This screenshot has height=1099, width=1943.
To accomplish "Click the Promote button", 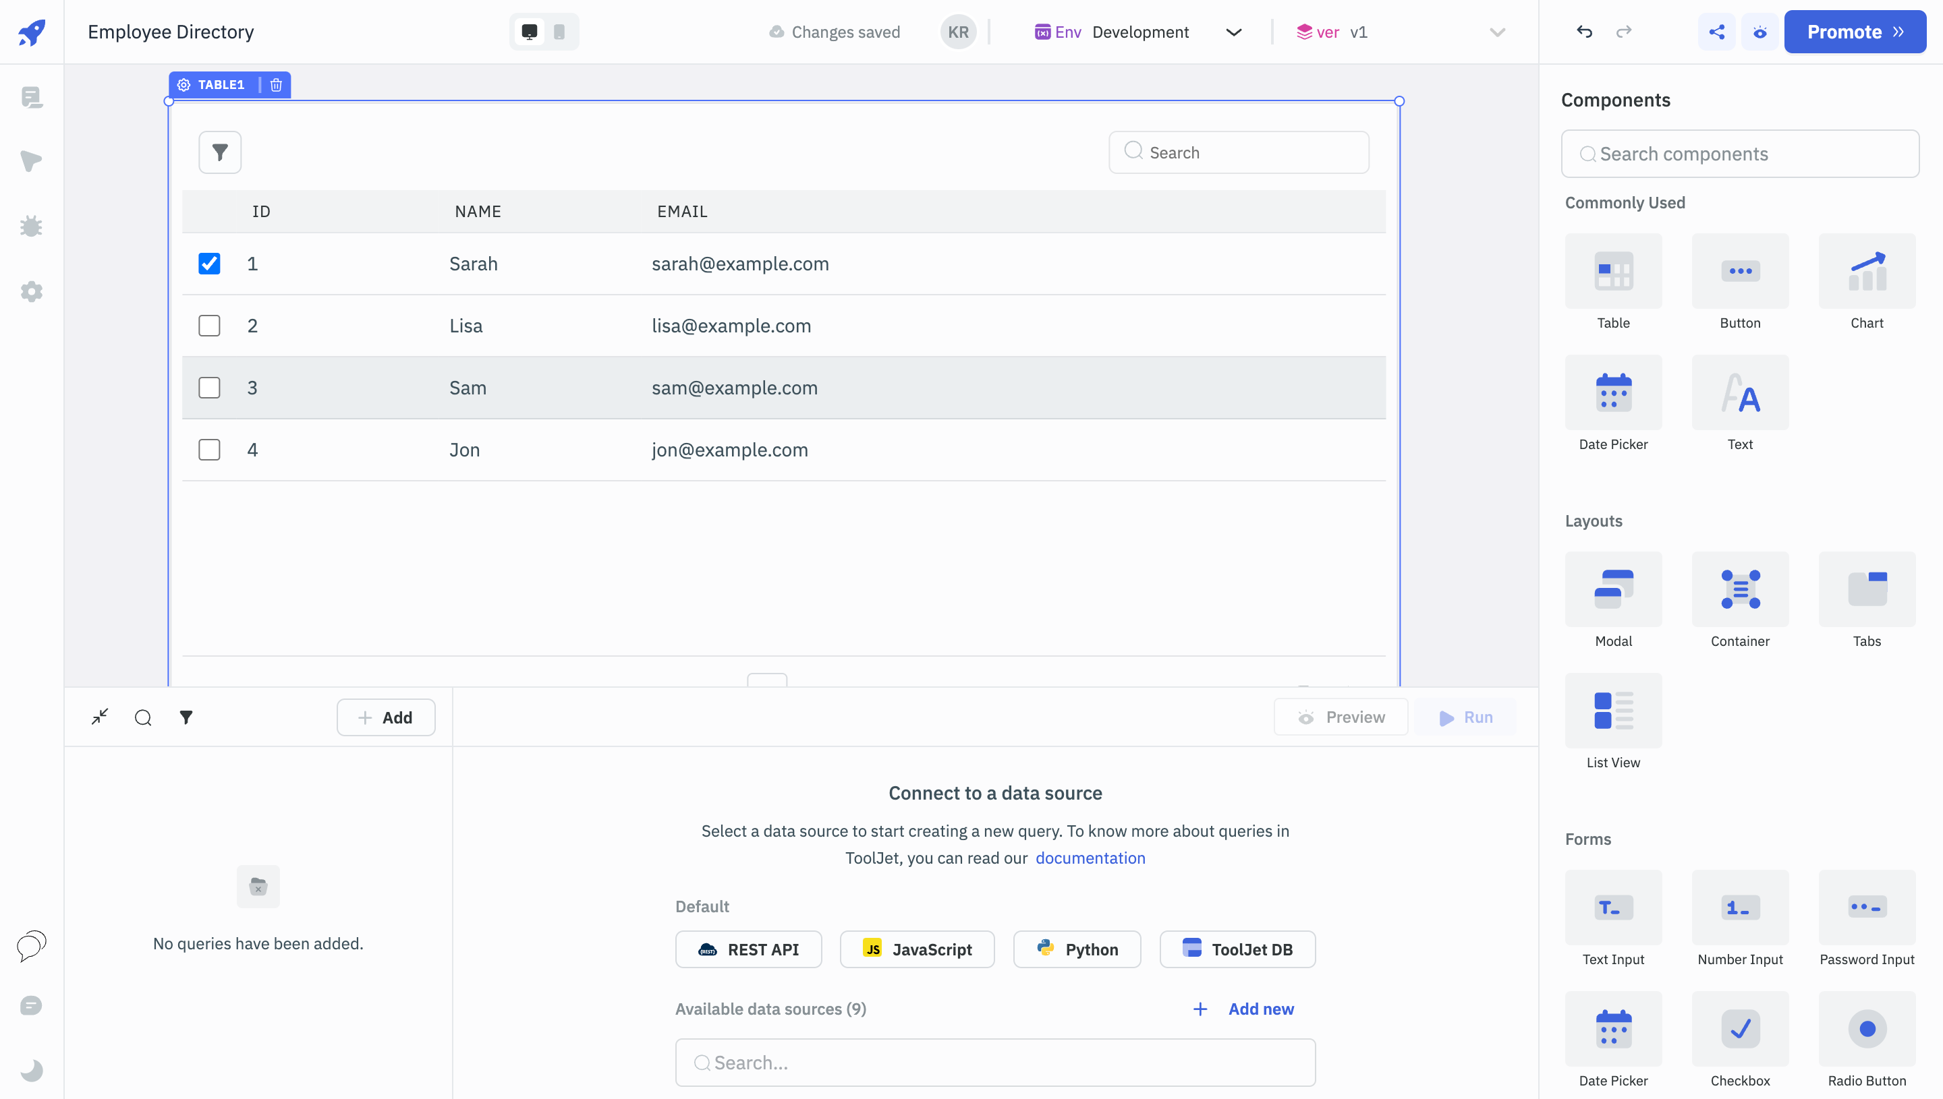I will click(x=1854, y=32).
